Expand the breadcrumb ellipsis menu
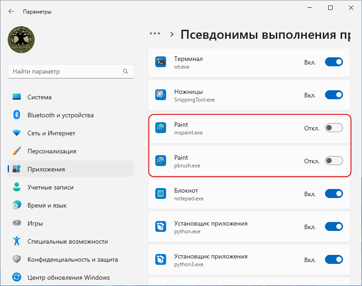The height and width of the screenshot is (286, 362). point(155,34)
